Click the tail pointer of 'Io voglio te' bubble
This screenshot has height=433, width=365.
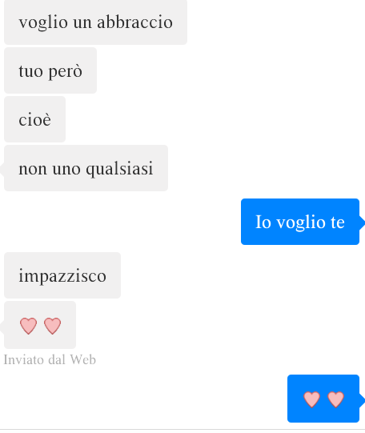click(x=362, y=223)
